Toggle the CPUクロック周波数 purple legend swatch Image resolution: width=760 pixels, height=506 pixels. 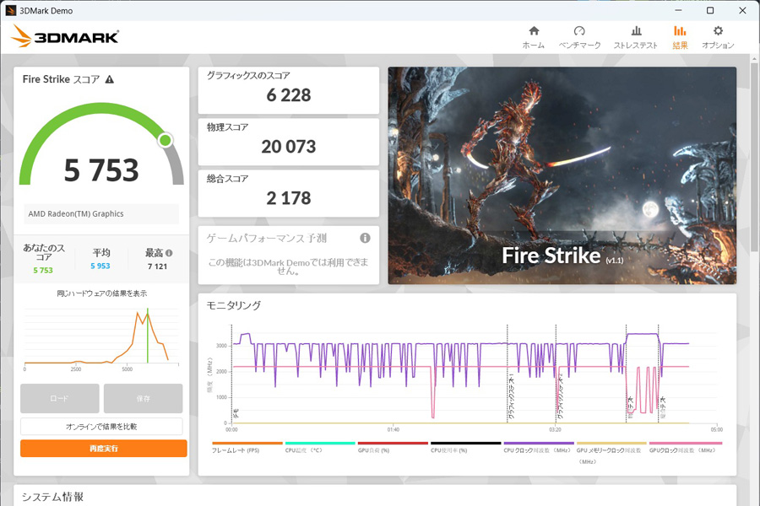tap(539, 443)
